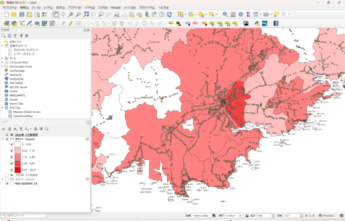The height and width of the screenshot is (221, 345).
Task: Expand the ホーム tree node
Action: (x=2, y=58)
